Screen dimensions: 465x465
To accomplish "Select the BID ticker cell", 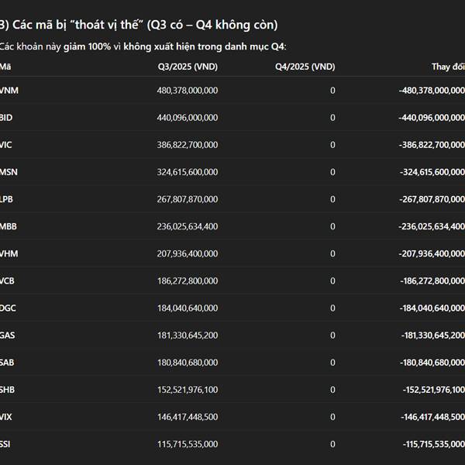I will (7, 118).
